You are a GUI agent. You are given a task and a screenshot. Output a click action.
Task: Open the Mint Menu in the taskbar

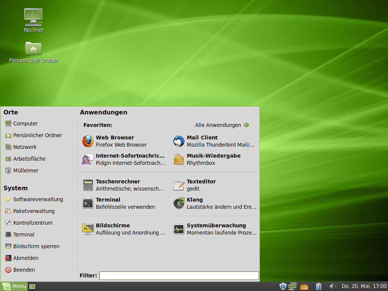pyautogui.click(x=14, y=286)
